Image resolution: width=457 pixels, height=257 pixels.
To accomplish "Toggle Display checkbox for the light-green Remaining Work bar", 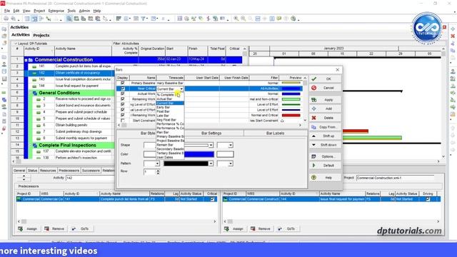I will point(123,99).
